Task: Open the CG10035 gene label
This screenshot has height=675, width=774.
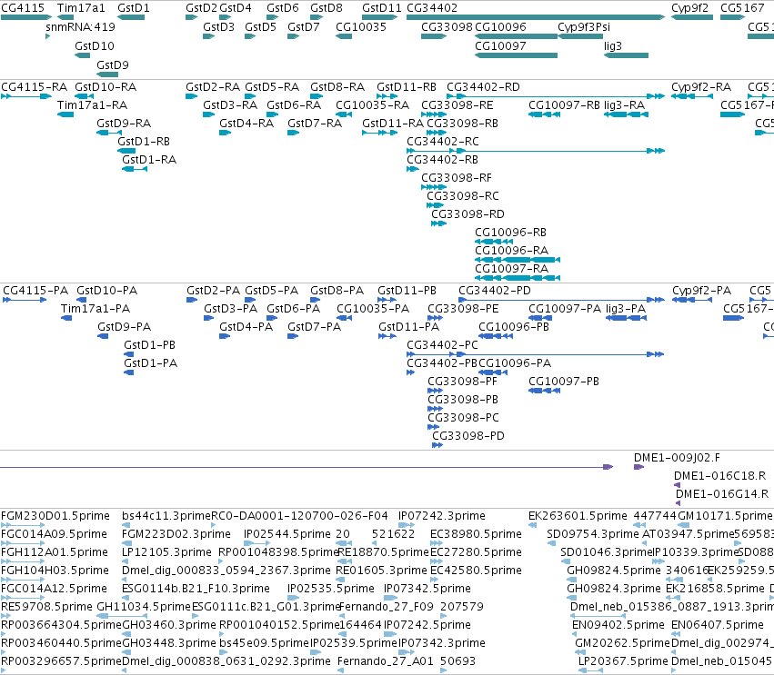Action: click(x=361, y=27)
